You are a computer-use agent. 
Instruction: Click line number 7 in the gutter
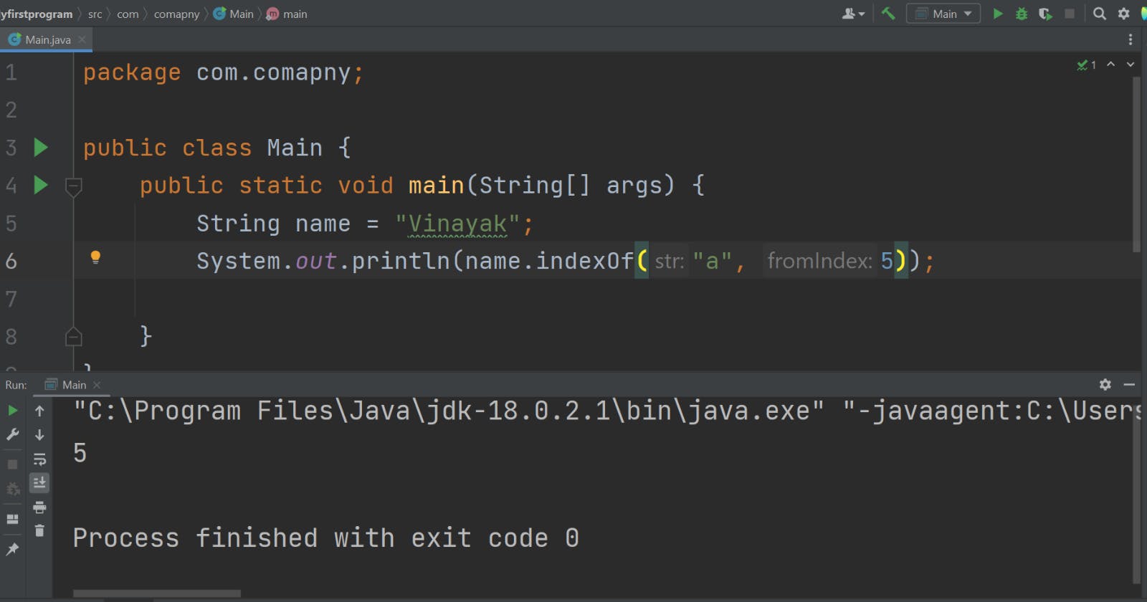click(11, 299)
